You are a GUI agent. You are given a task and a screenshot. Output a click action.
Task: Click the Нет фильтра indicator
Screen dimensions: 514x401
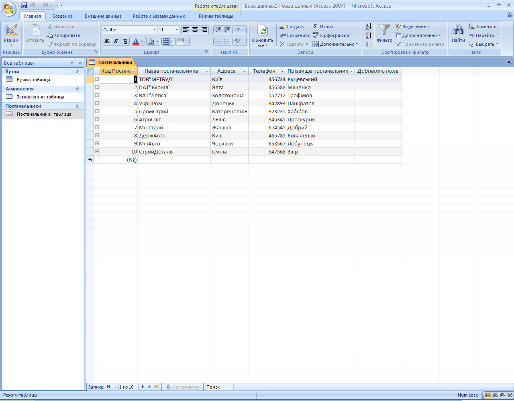pyautogui.click(x=182, y=387)
